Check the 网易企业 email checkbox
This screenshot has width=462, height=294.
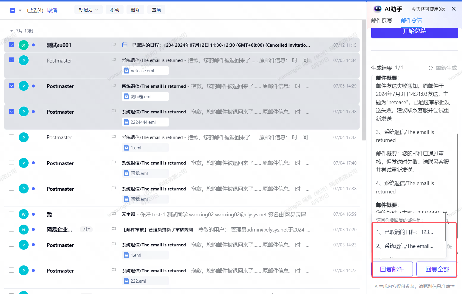pos(12,229)
